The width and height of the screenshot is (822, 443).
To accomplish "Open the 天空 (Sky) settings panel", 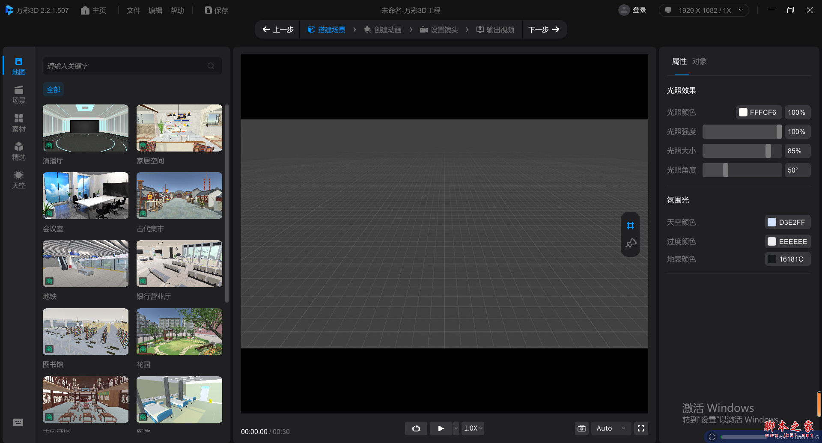I will [18, 178].
